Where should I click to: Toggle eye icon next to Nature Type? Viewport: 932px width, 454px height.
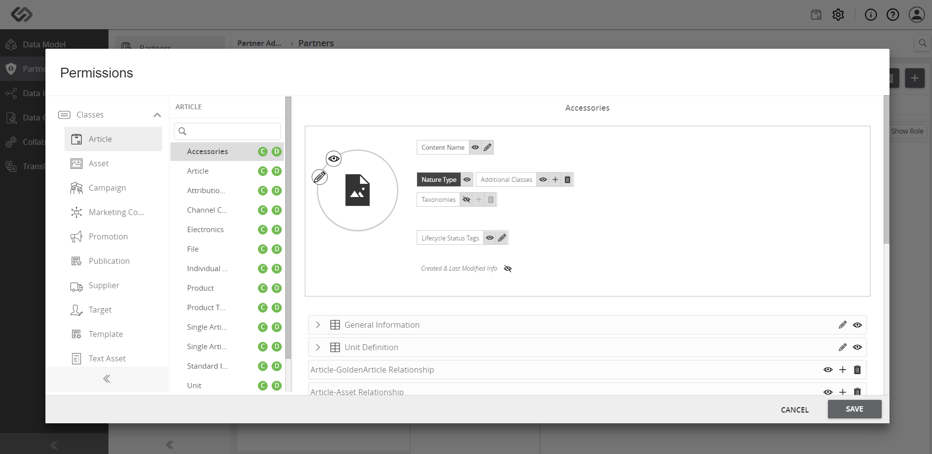click(467, 179)
